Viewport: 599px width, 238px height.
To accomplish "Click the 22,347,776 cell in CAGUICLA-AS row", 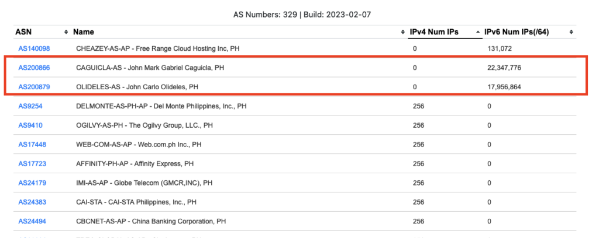I will (504, 68).
